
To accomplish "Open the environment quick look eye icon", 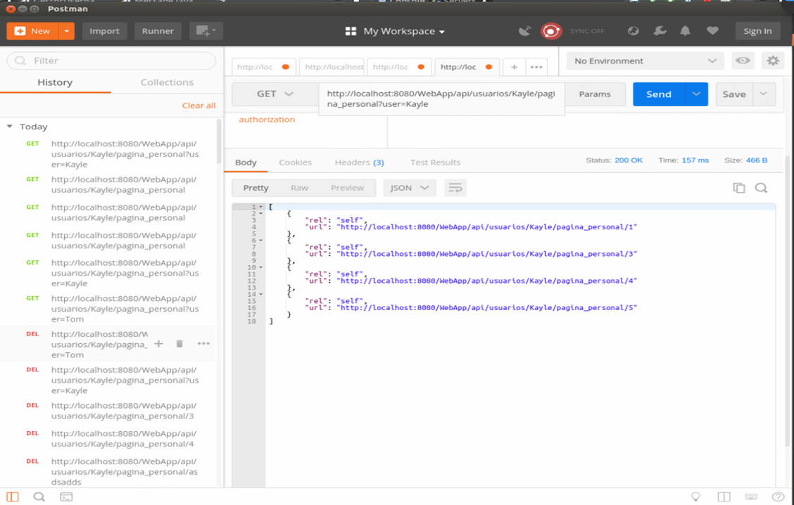I will click(x=743, y=60).
